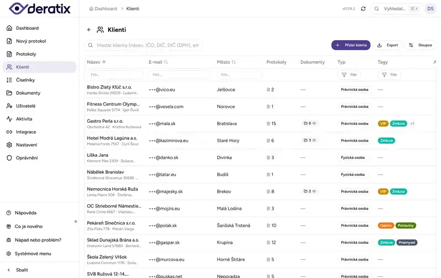Click the back arrow beside Klienti heading

click(89, 30)
